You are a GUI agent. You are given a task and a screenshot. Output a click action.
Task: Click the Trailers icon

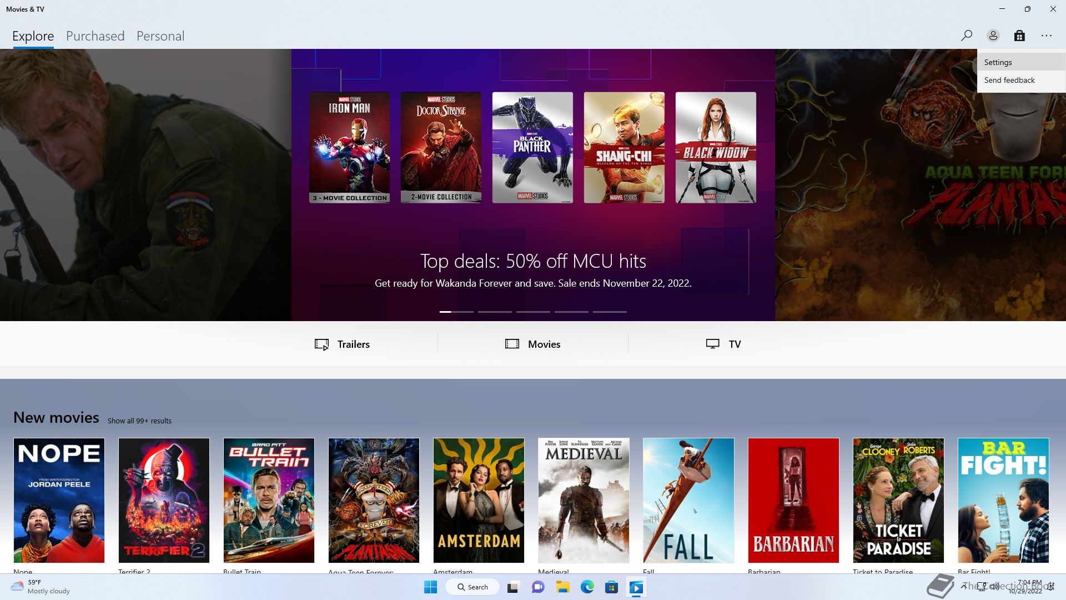click(x=321, y=344)
